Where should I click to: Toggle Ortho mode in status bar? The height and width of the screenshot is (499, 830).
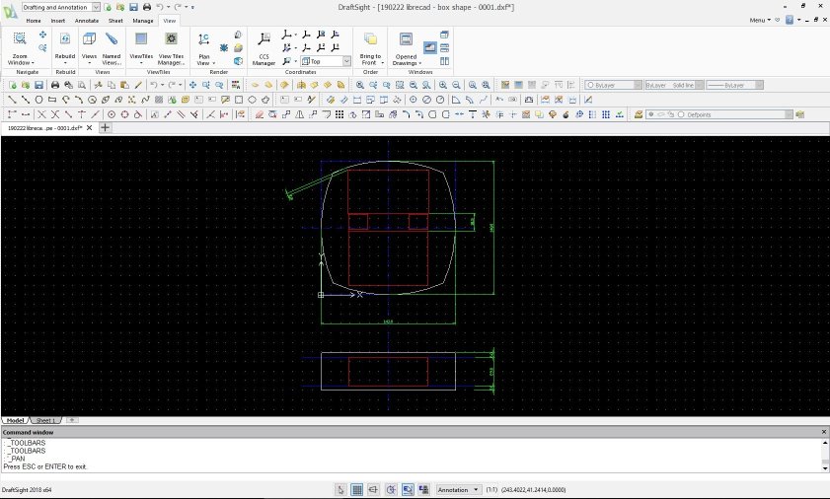click(374, 490)
